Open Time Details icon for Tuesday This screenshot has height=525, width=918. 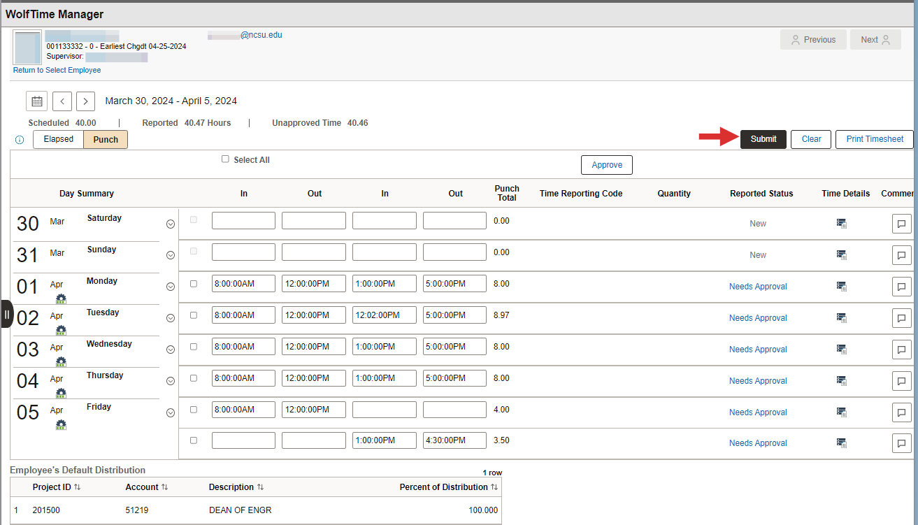click(x=842, y=318)
